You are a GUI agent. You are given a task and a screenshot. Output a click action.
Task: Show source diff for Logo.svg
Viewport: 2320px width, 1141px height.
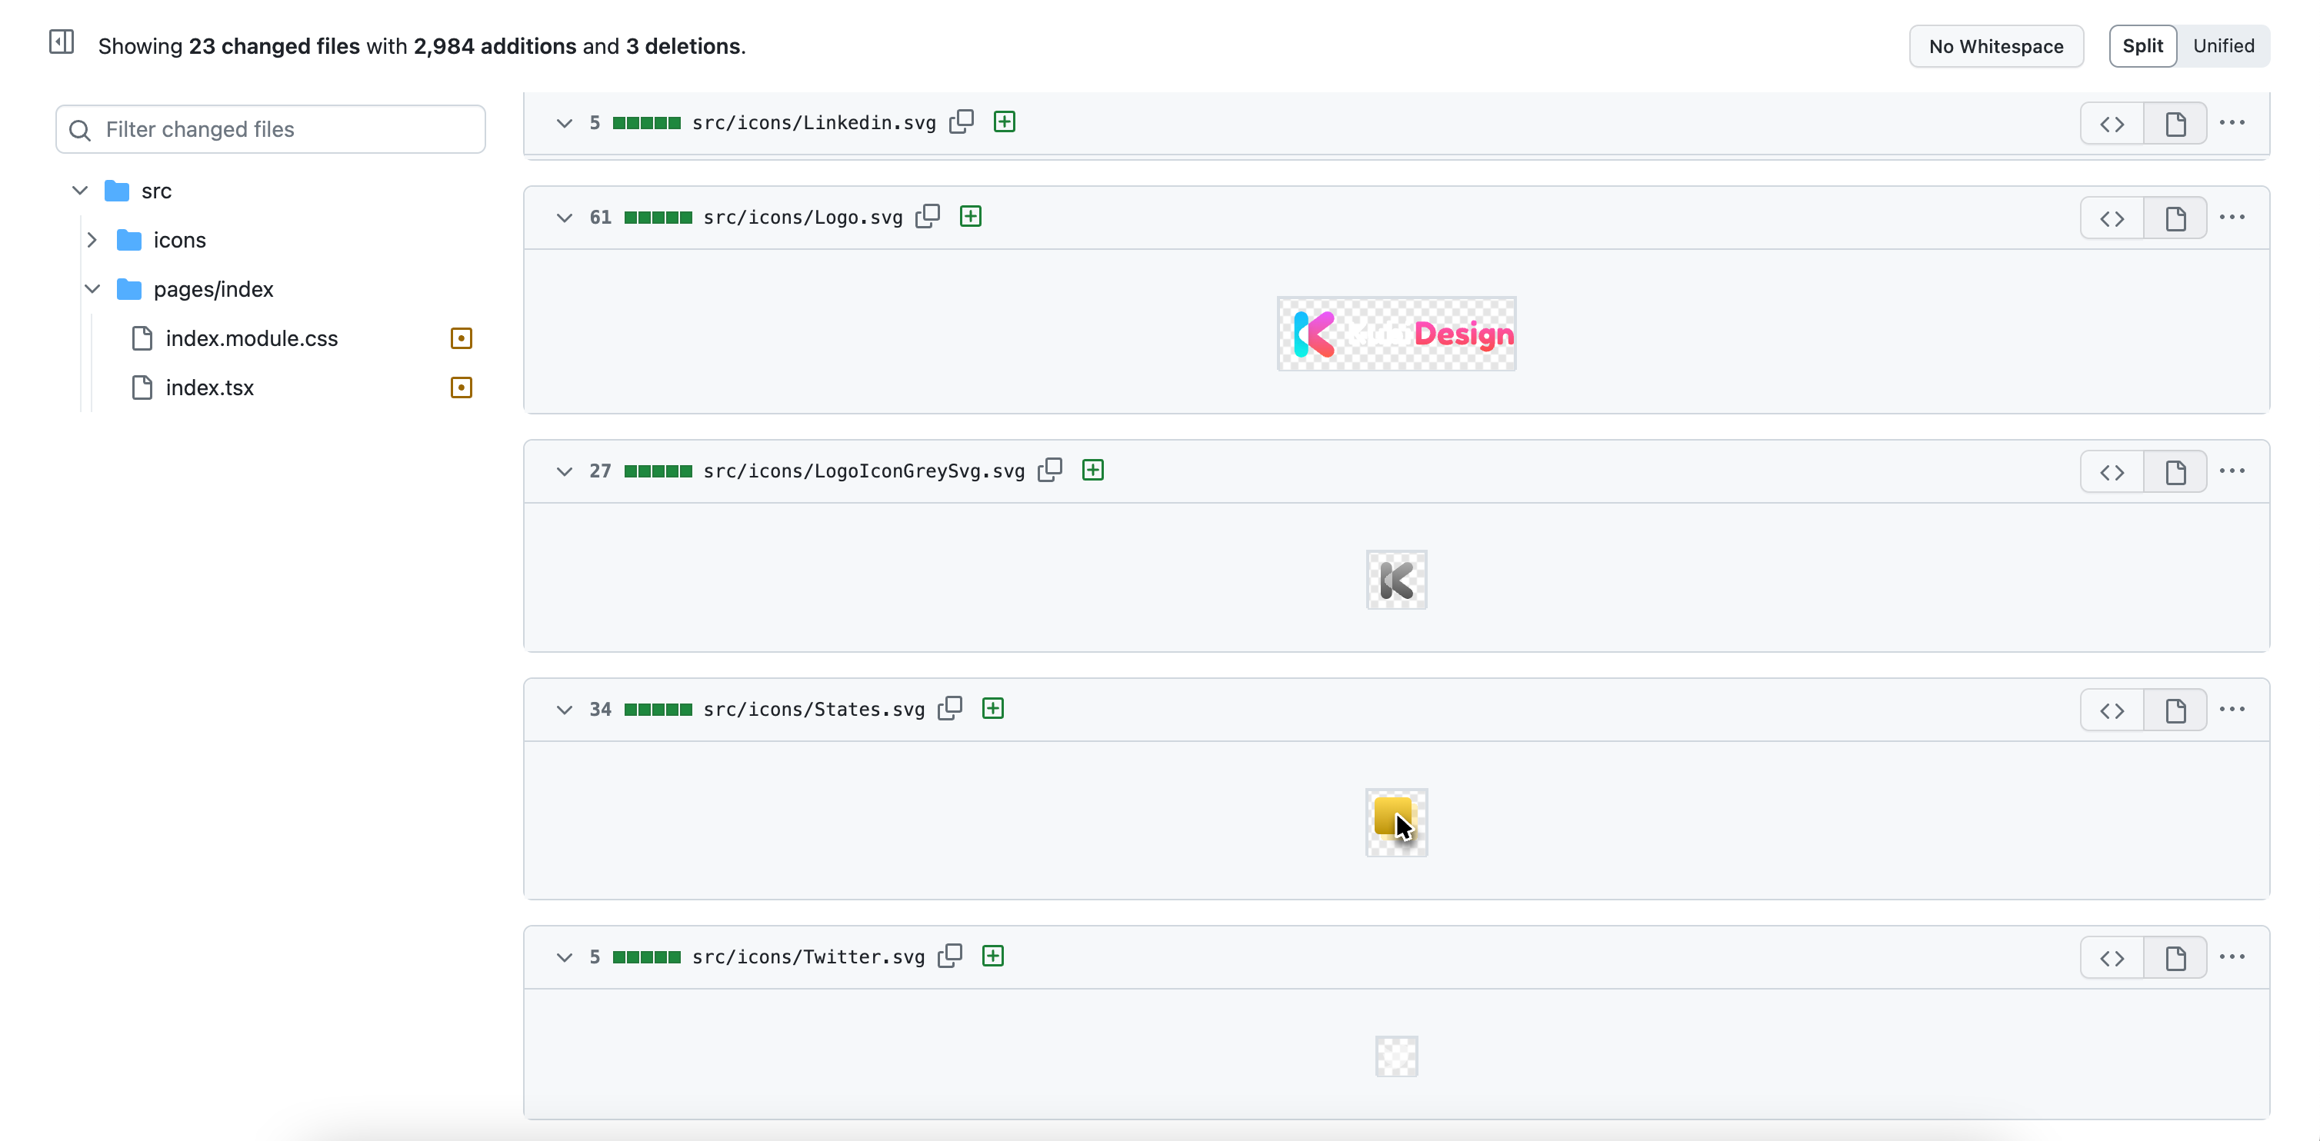[x=2112, y=218]
